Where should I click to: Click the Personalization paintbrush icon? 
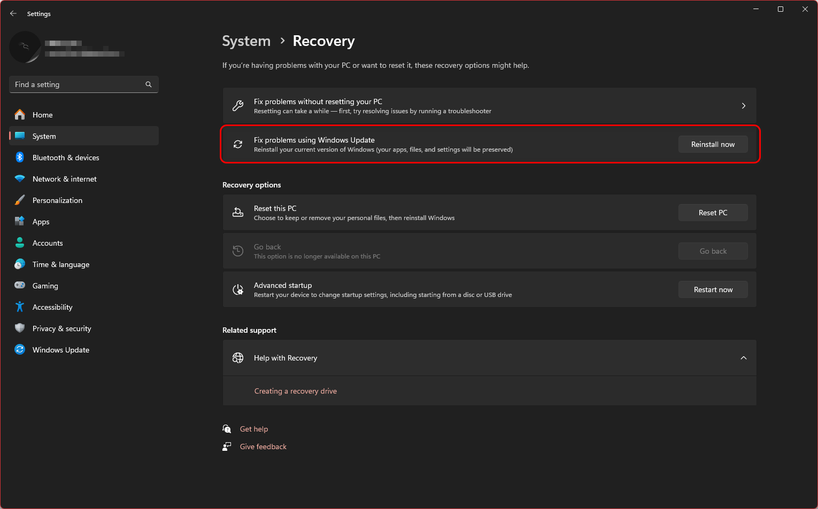pos(20,200)
